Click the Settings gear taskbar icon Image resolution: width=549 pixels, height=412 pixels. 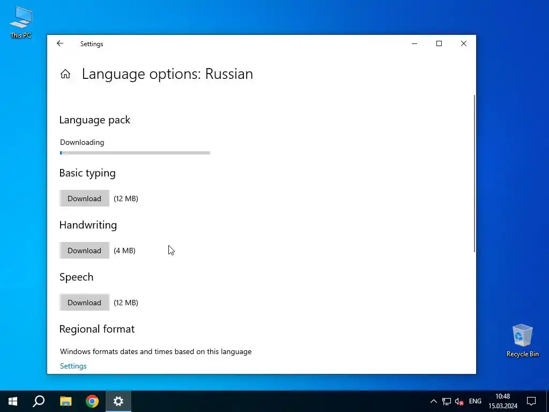(x=118, y=401)
